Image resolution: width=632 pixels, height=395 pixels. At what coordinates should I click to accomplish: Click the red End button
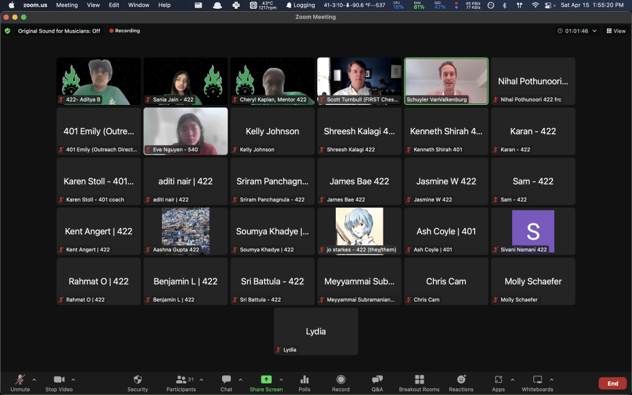coord(612,383)
